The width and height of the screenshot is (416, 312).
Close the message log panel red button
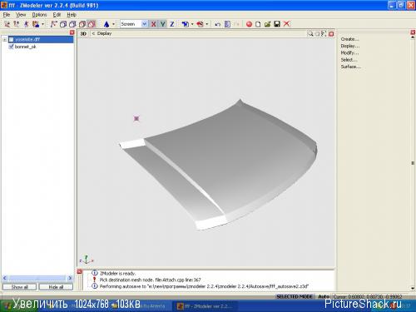[x=79, y=271]
